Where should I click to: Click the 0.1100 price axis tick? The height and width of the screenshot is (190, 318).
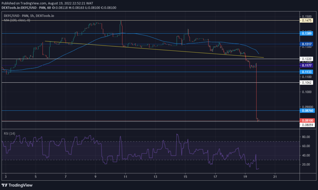307,77
